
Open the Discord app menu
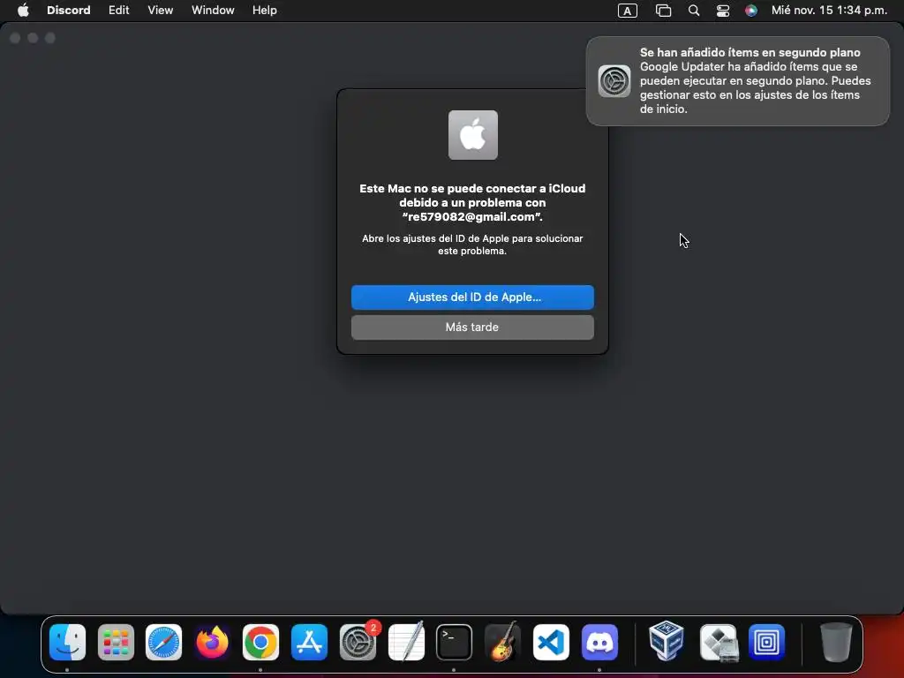69,11
